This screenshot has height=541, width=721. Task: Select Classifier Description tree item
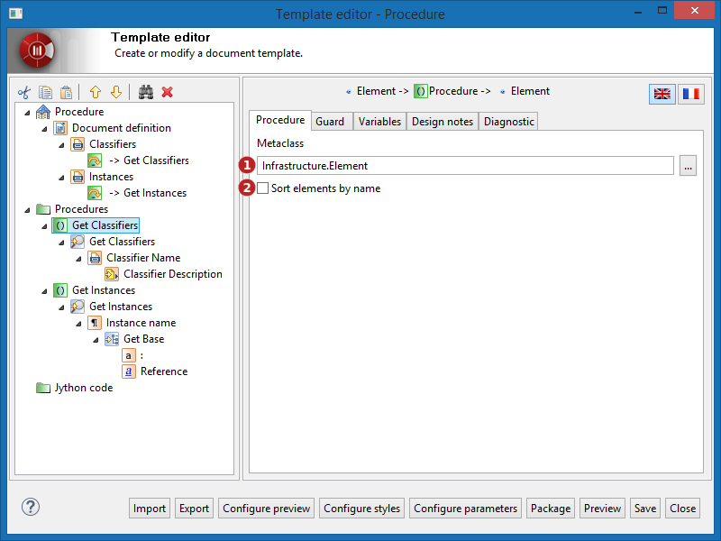pyautogui.click(x=172, y=274)
